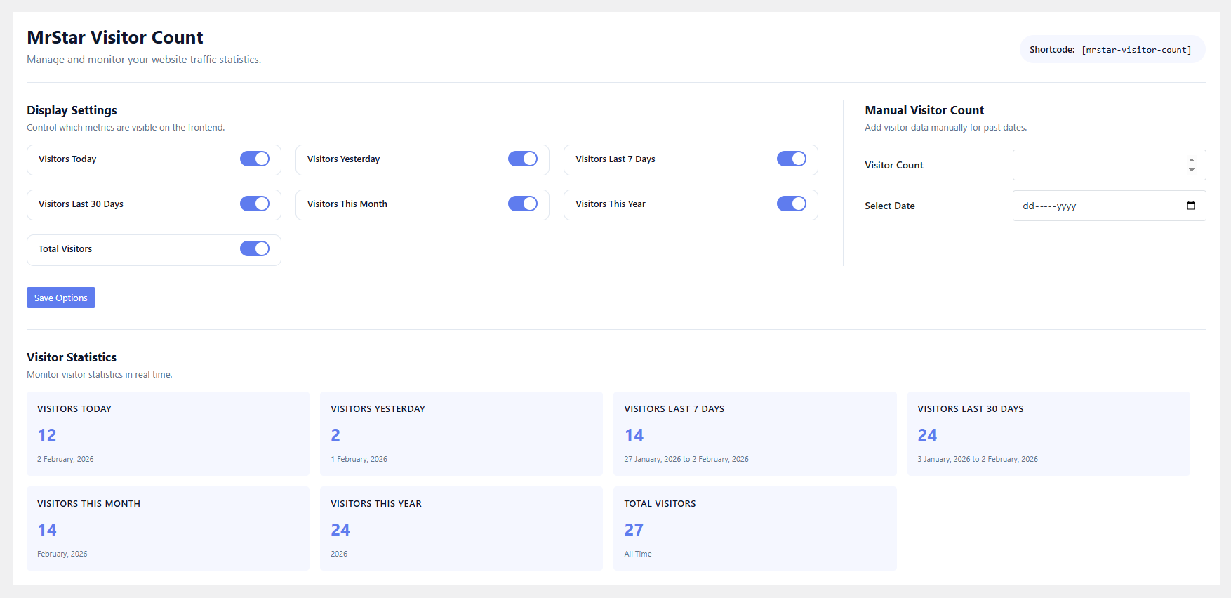Toggle the Visitors This Year switch
Image resolution: width=1231 pixels, height=598 pixels.
click(x=791, y=204)
